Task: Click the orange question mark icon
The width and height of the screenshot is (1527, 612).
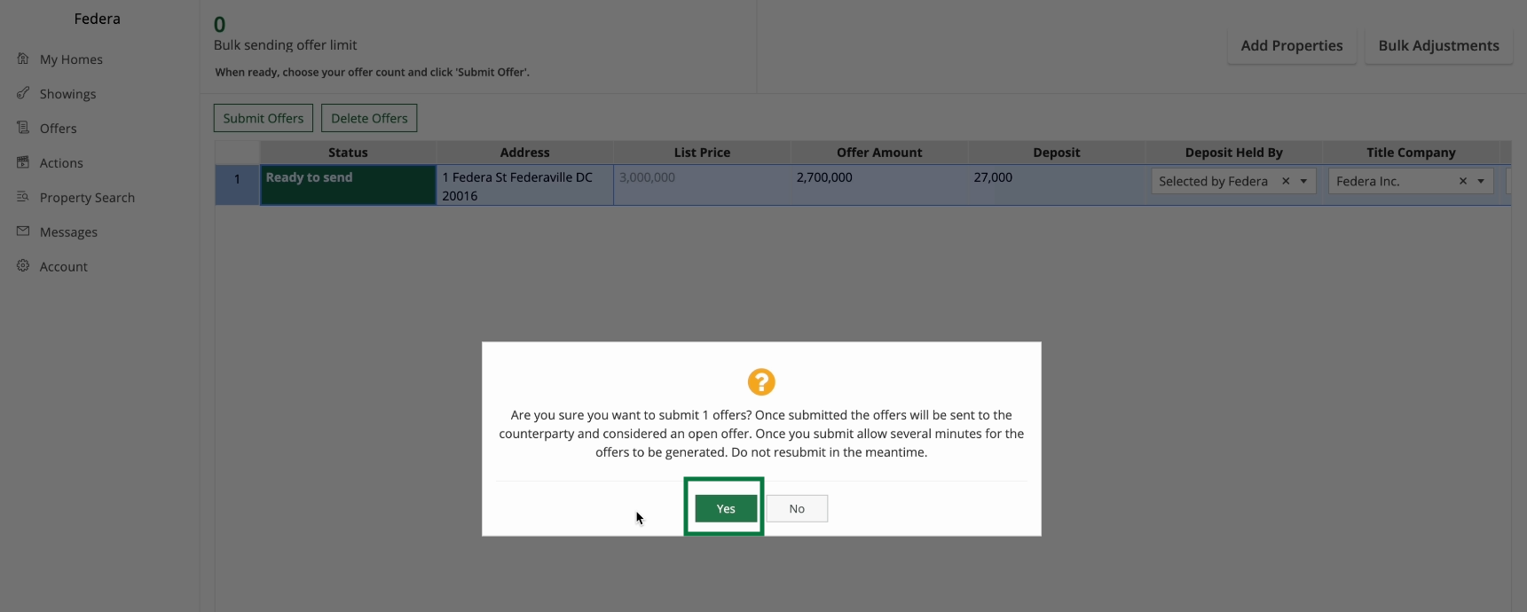Action: point(761,382)
